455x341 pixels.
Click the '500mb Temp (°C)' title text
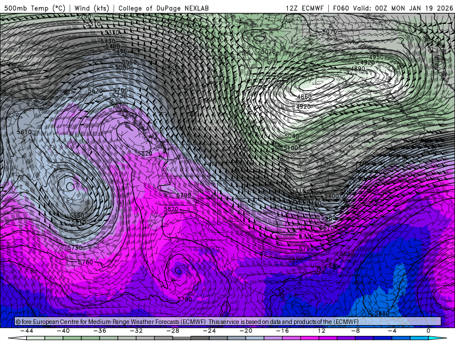(35, 8)
